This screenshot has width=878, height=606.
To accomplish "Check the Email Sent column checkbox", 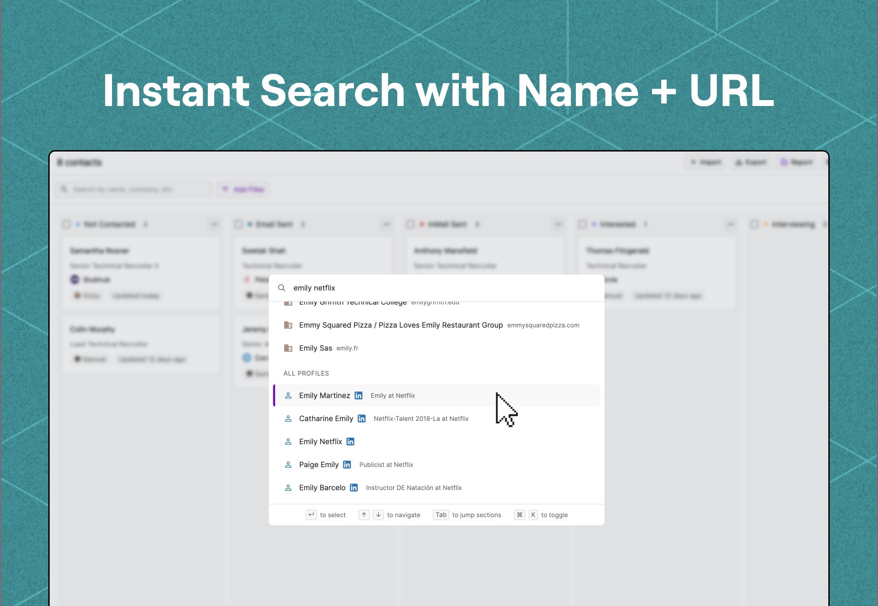I will pos(238,224).
